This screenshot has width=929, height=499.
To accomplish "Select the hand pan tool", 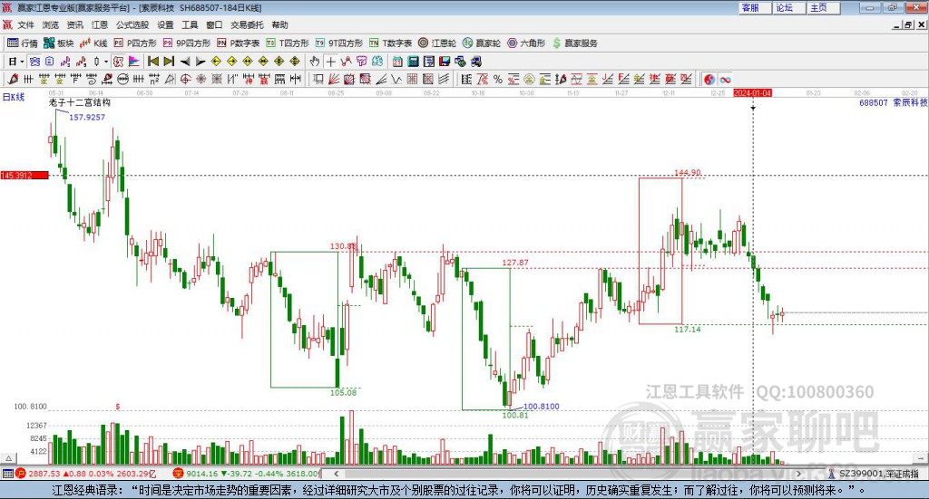I will tap(314, 61).
